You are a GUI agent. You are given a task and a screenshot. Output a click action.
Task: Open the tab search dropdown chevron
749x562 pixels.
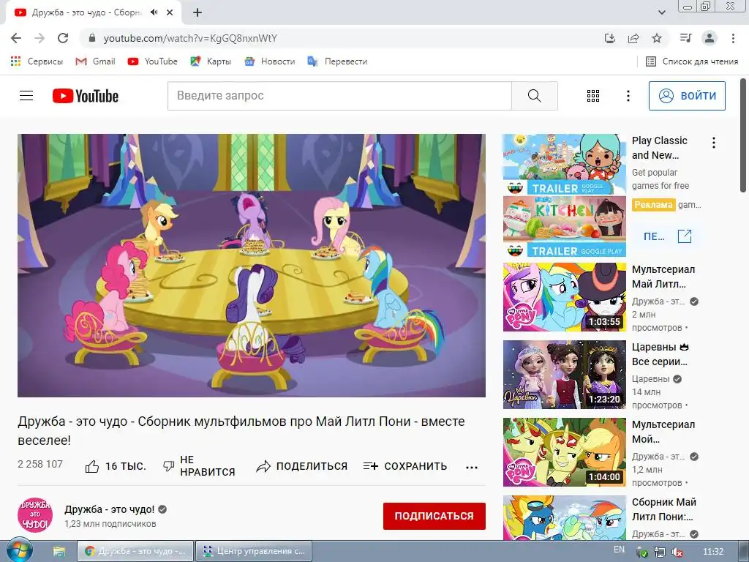[661, 12]
